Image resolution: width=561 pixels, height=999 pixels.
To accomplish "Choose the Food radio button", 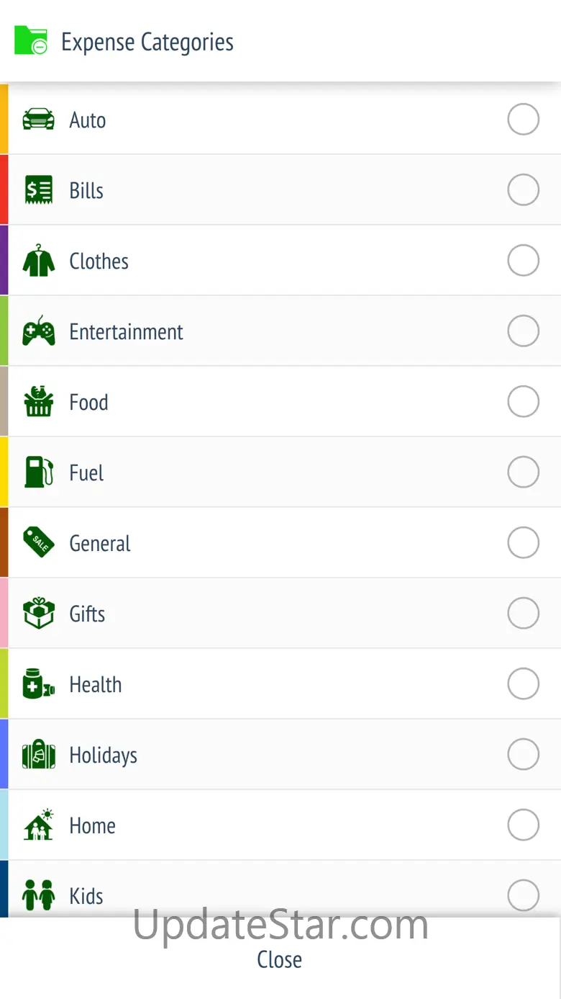I will click(523, 402).
